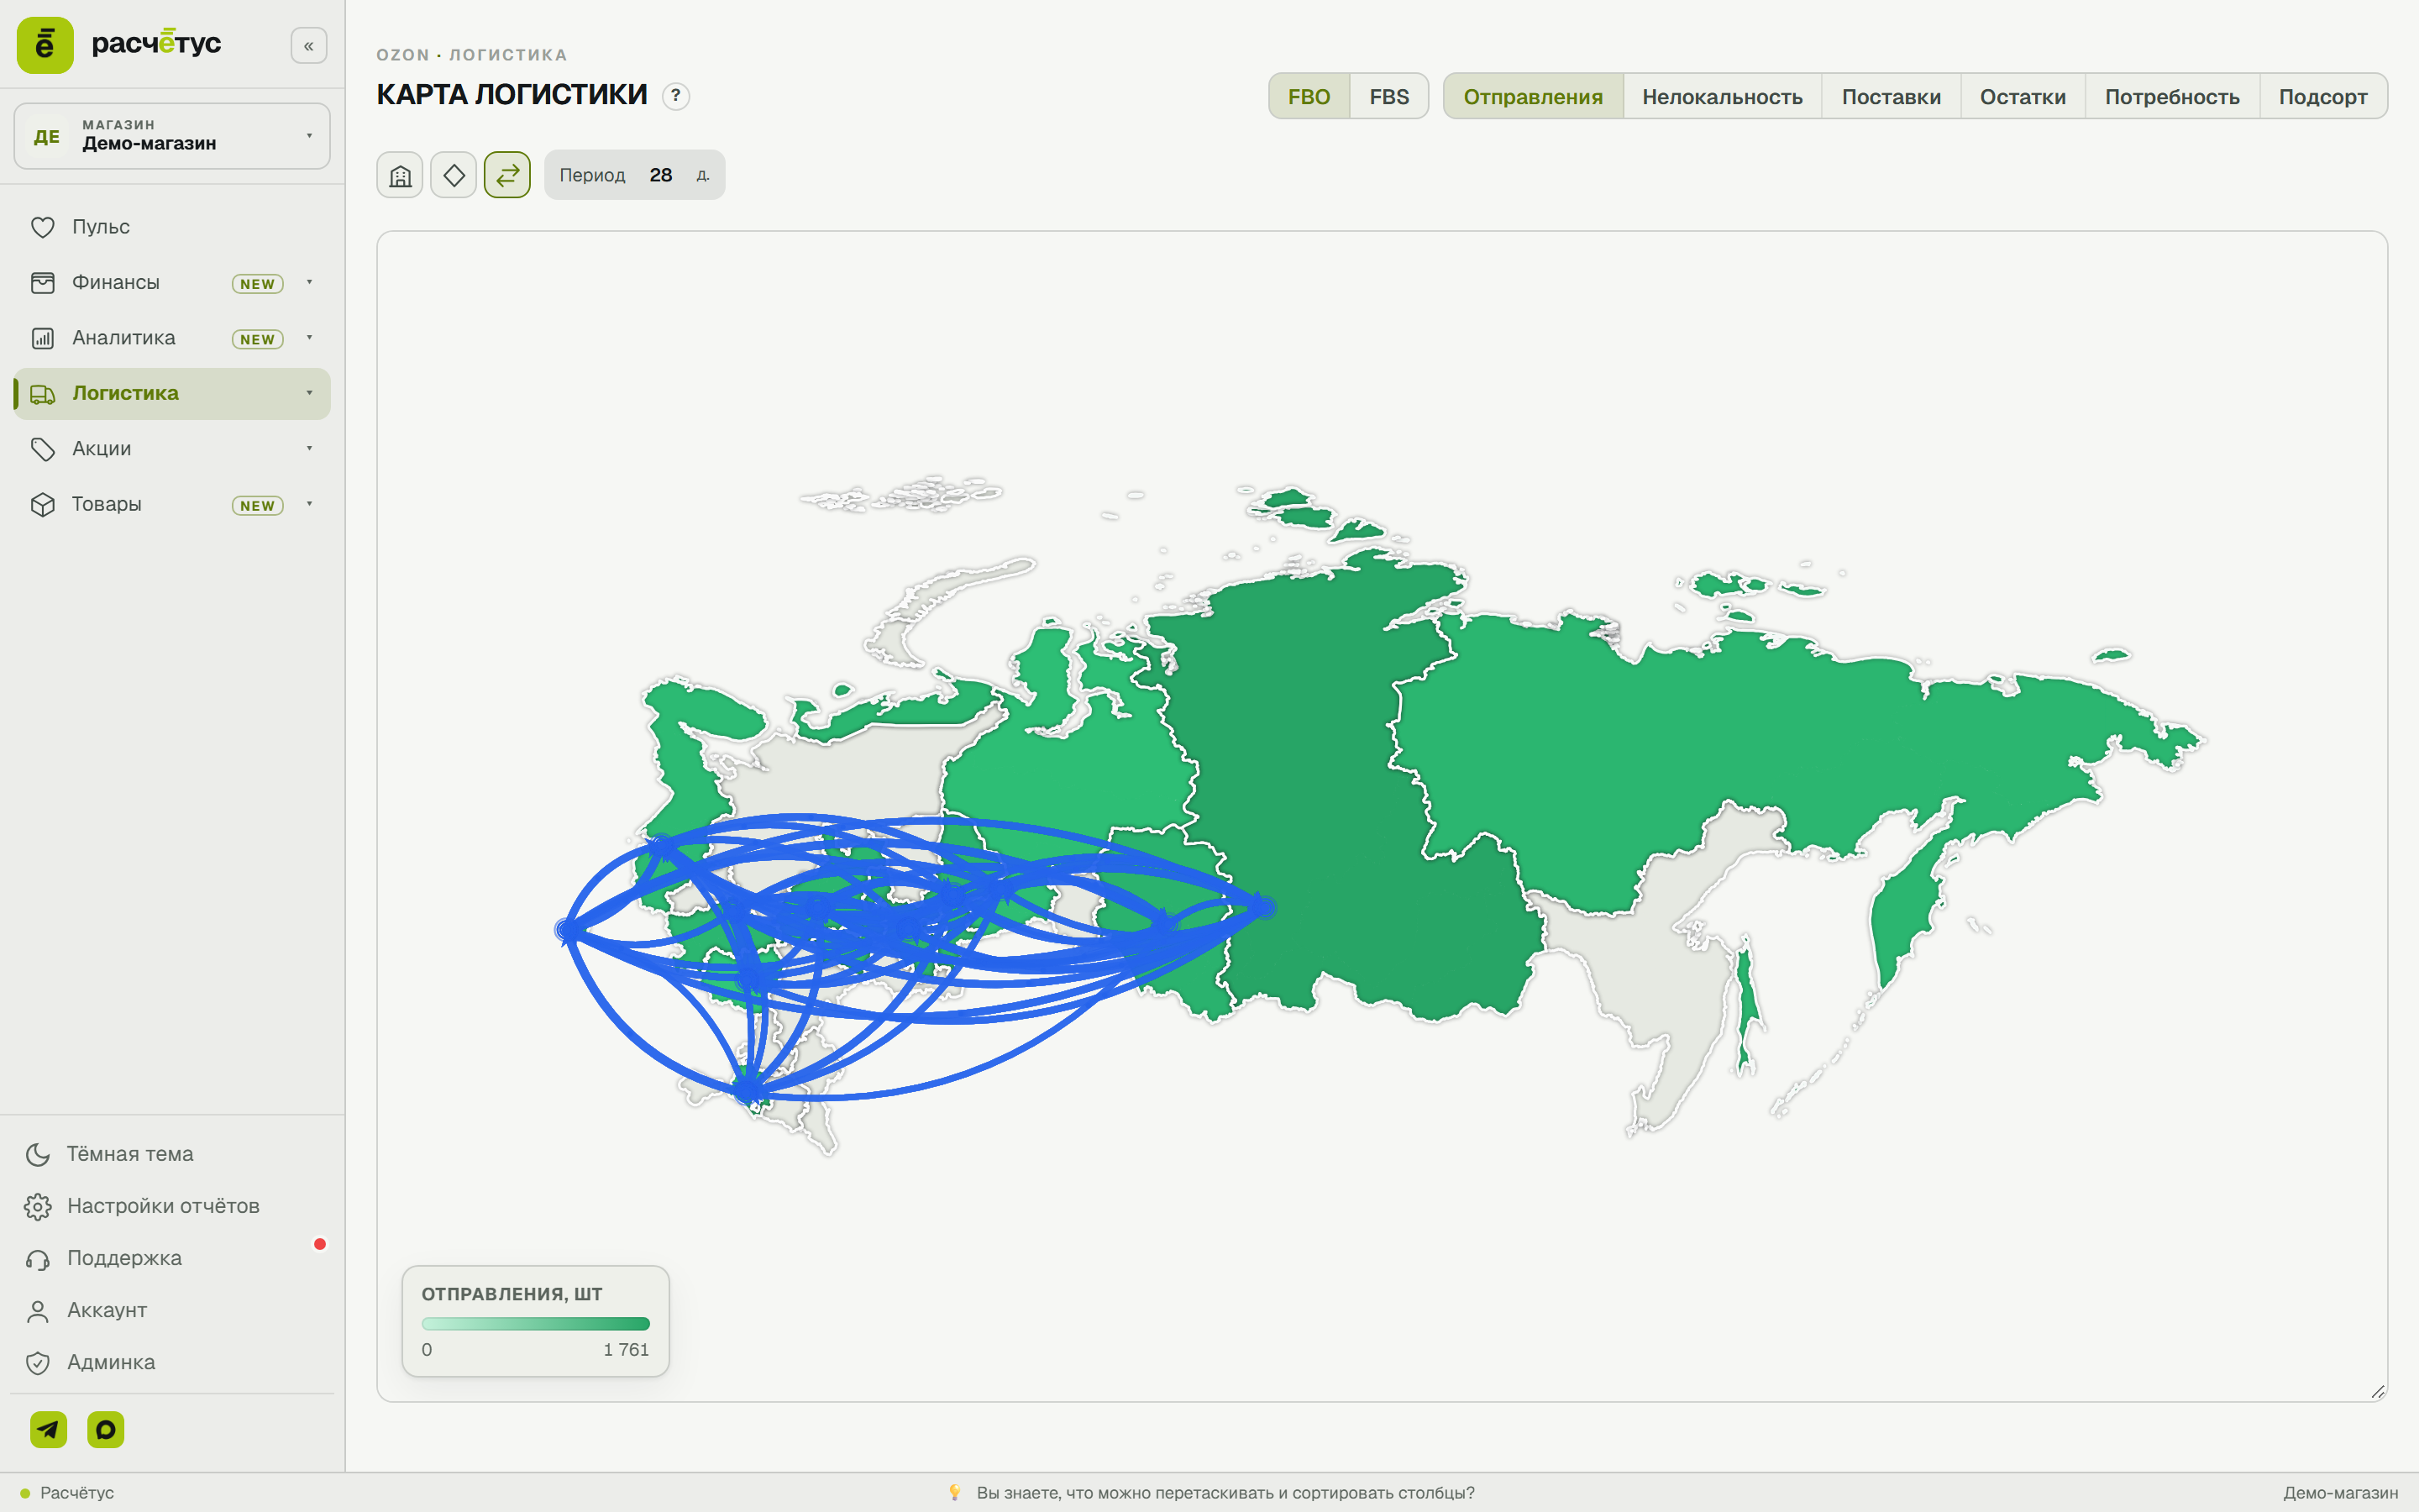This screenshot has height=1512, width=2419.
Task: Open Аккаунт person icon
Action: coord(38,1311)
